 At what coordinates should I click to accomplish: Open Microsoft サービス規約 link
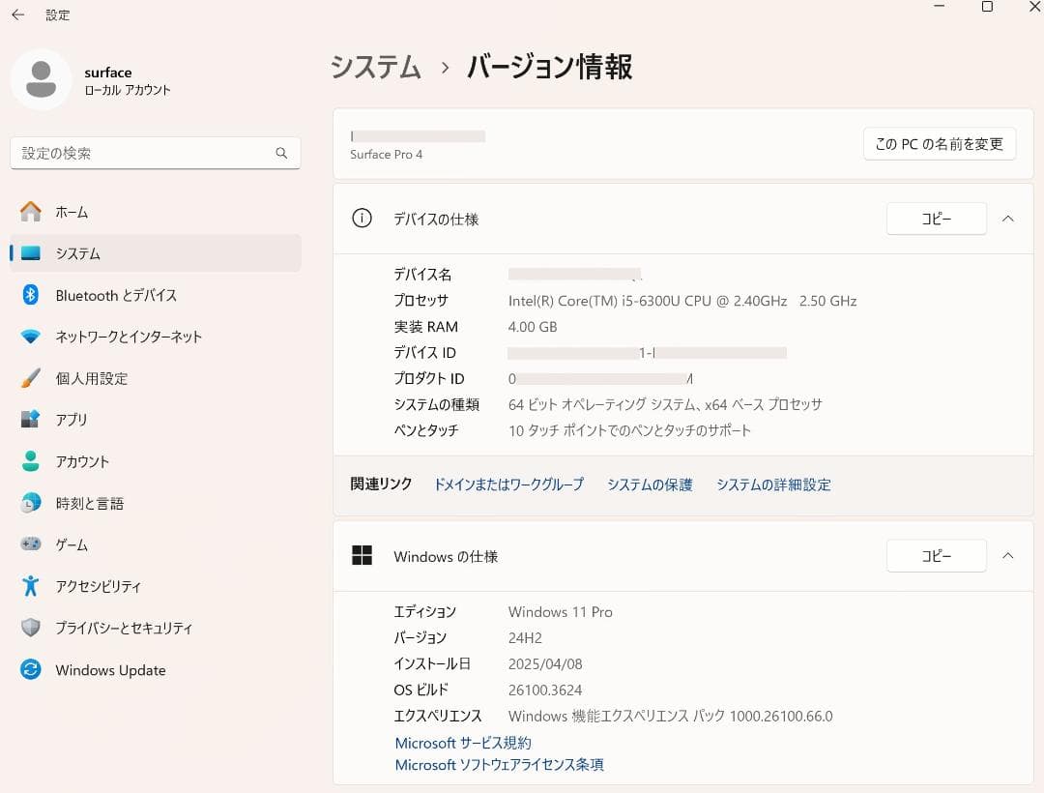[x=463, y=743]
